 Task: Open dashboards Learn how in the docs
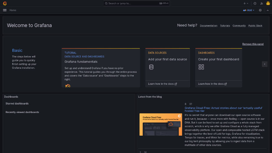(213, 84)
